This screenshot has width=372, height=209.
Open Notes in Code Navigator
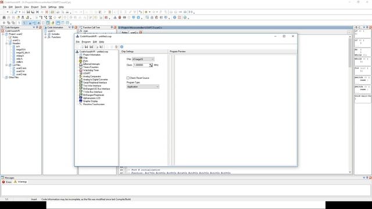click(x=15, y=37)
